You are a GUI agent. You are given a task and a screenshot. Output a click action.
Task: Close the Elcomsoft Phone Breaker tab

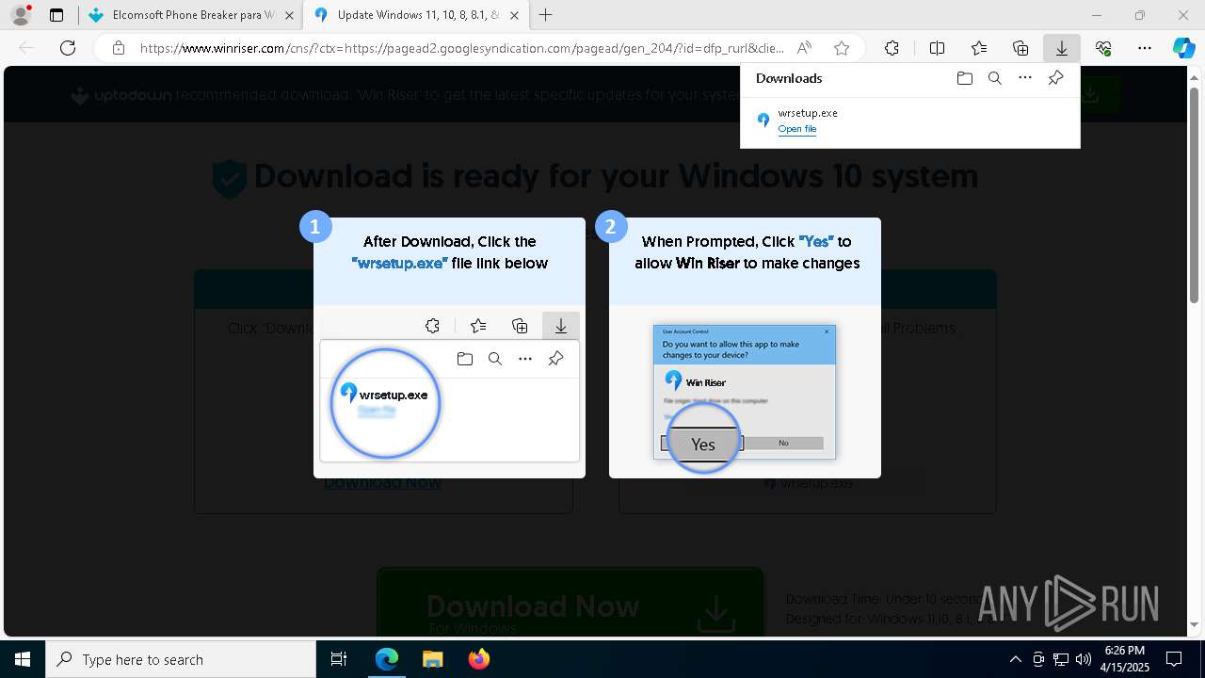(288, 15)
